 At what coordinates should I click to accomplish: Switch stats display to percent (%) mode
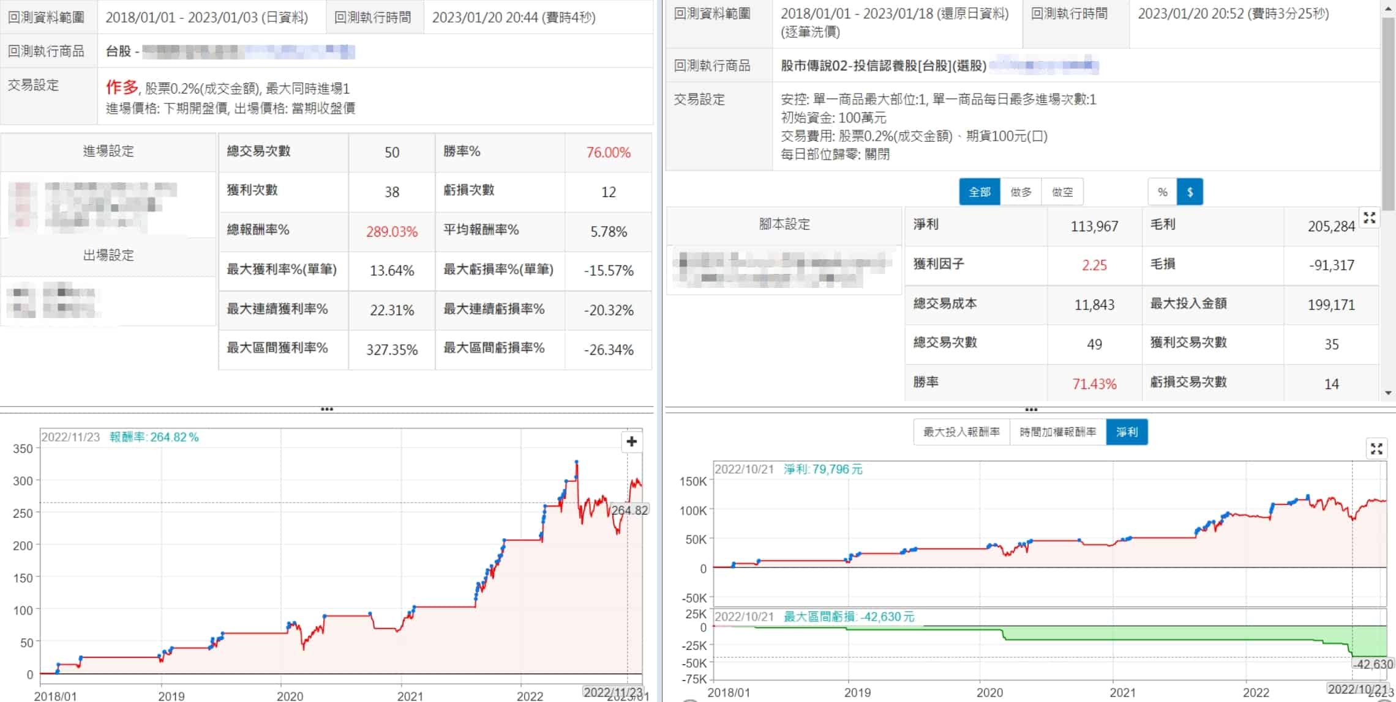coord(1162,192)
